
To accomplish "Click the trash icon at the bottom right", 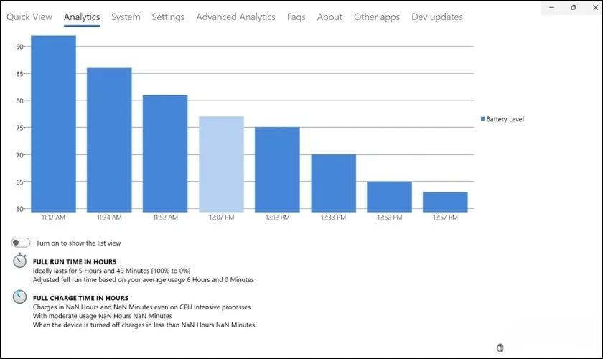I will pos(500,348).
